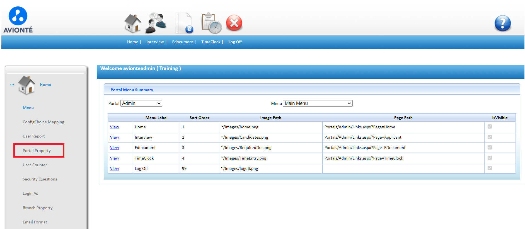Click the ~/Images/RequiredDoc.png cell

[x=271, y=148]
